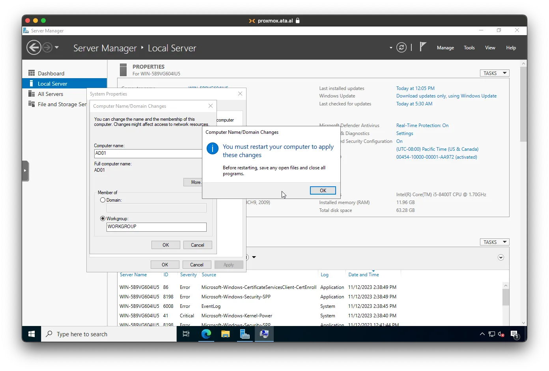Click the All Servers sidebar icon
Viewport: 549px width, 371px height.
(x=32, y=94)
